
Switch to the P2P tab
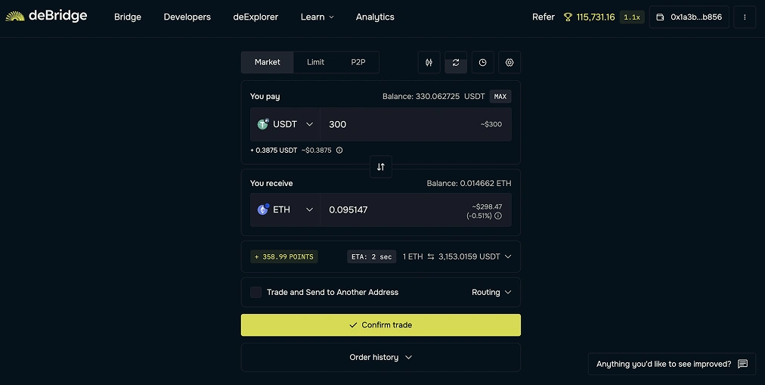(x=358, y=63)
